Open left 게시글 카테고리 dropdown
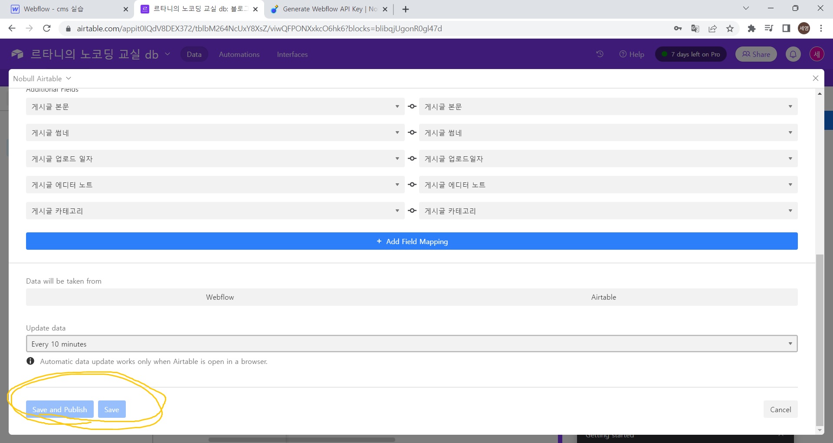This screenshot has height=443, width=833. [215, 211]
